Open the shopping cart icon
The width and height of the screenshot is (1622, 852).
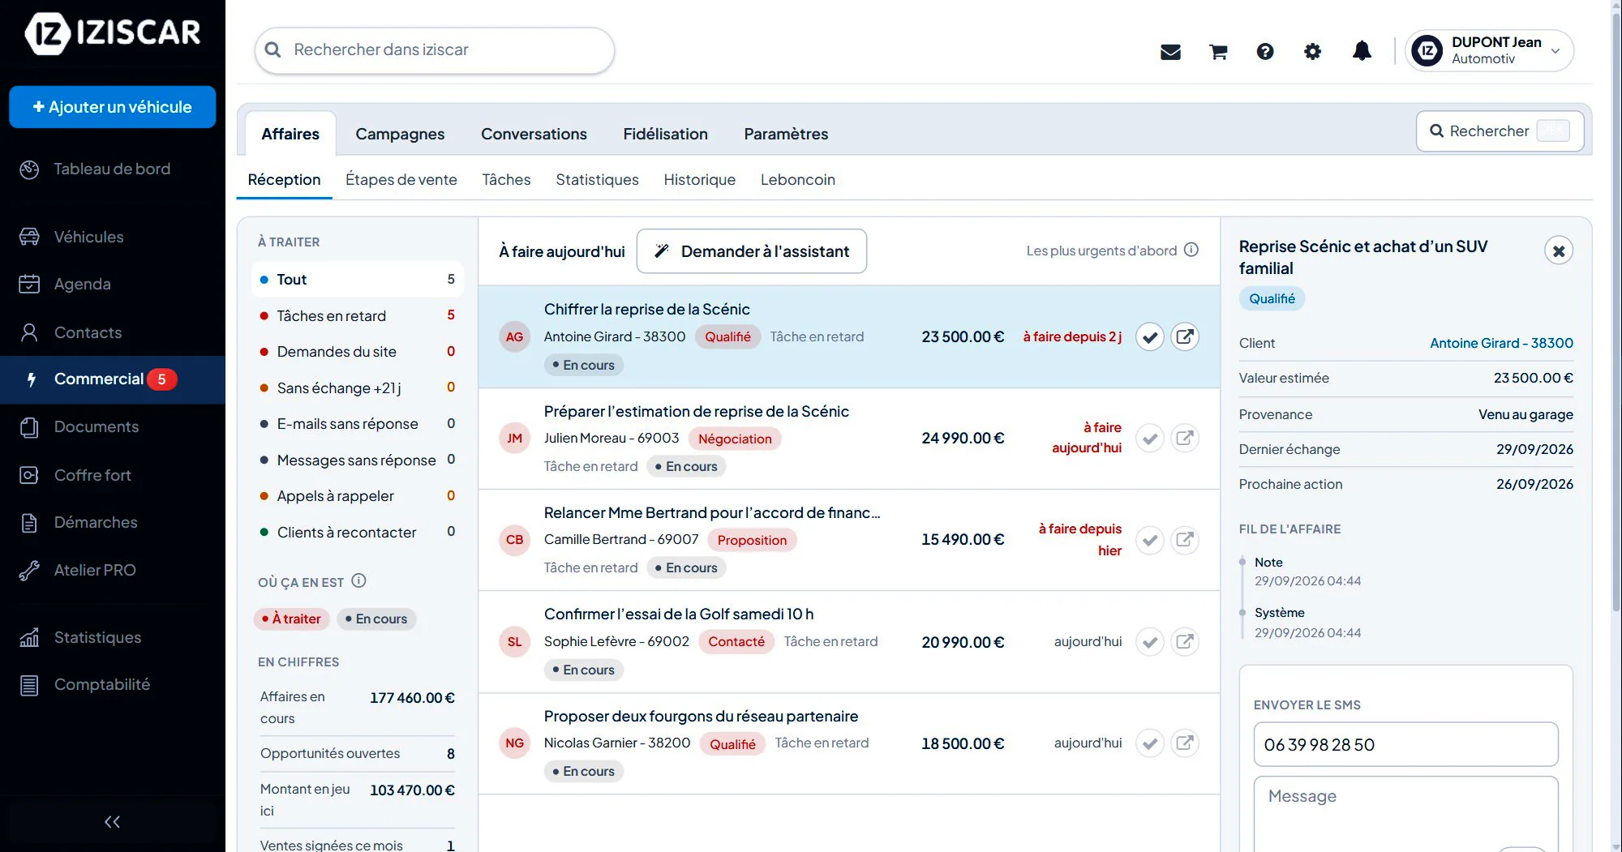click(1218, 52)
